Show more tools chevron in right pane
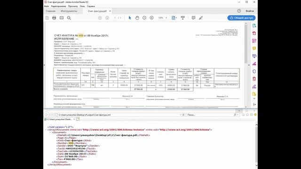 [254, 99]
